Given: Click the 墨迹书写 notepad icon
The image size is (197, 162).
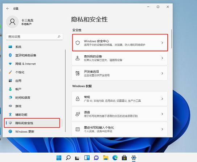Looking at the screenshot, I should [x=78, y=129].
